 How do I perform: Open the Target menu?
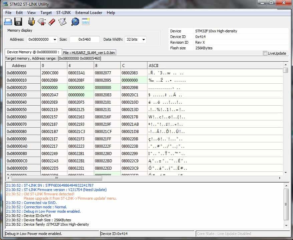coord(46,13)
